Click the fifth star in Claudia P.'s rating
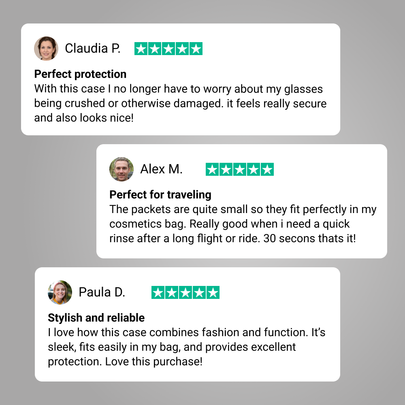 click(196, 49)
